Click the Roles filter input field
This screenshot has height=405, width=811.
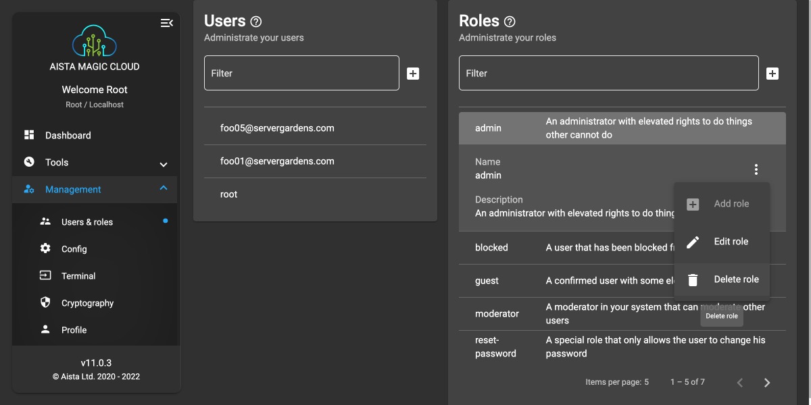[608, 74]
